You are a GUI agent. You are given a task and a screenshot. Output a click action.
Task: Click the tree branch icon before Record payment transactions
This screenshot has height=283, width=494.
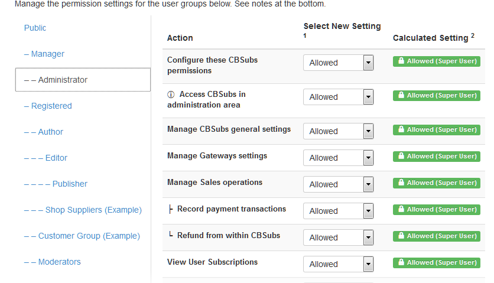pyautogui.click(x=170, y=209)
